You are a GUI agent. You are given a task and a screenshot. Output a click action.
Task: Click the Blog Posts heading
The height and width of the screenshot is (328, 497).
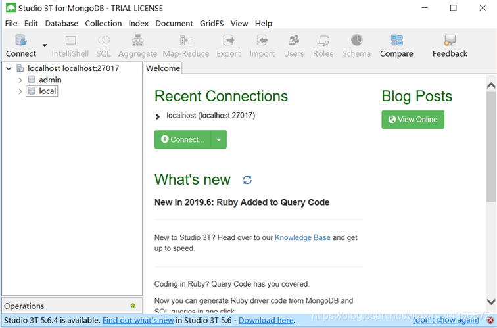click(x=417, y=96)
